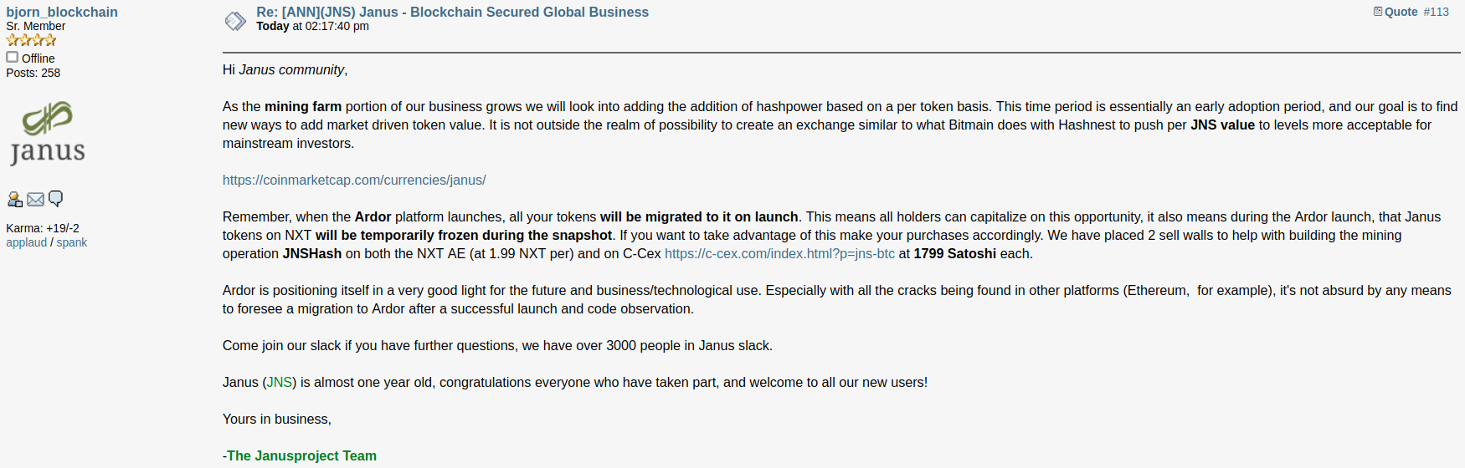Viewport: 1465px width, 468px height.
Task: Click the view profile icon under avatar
Action: (x=14, y=199)
